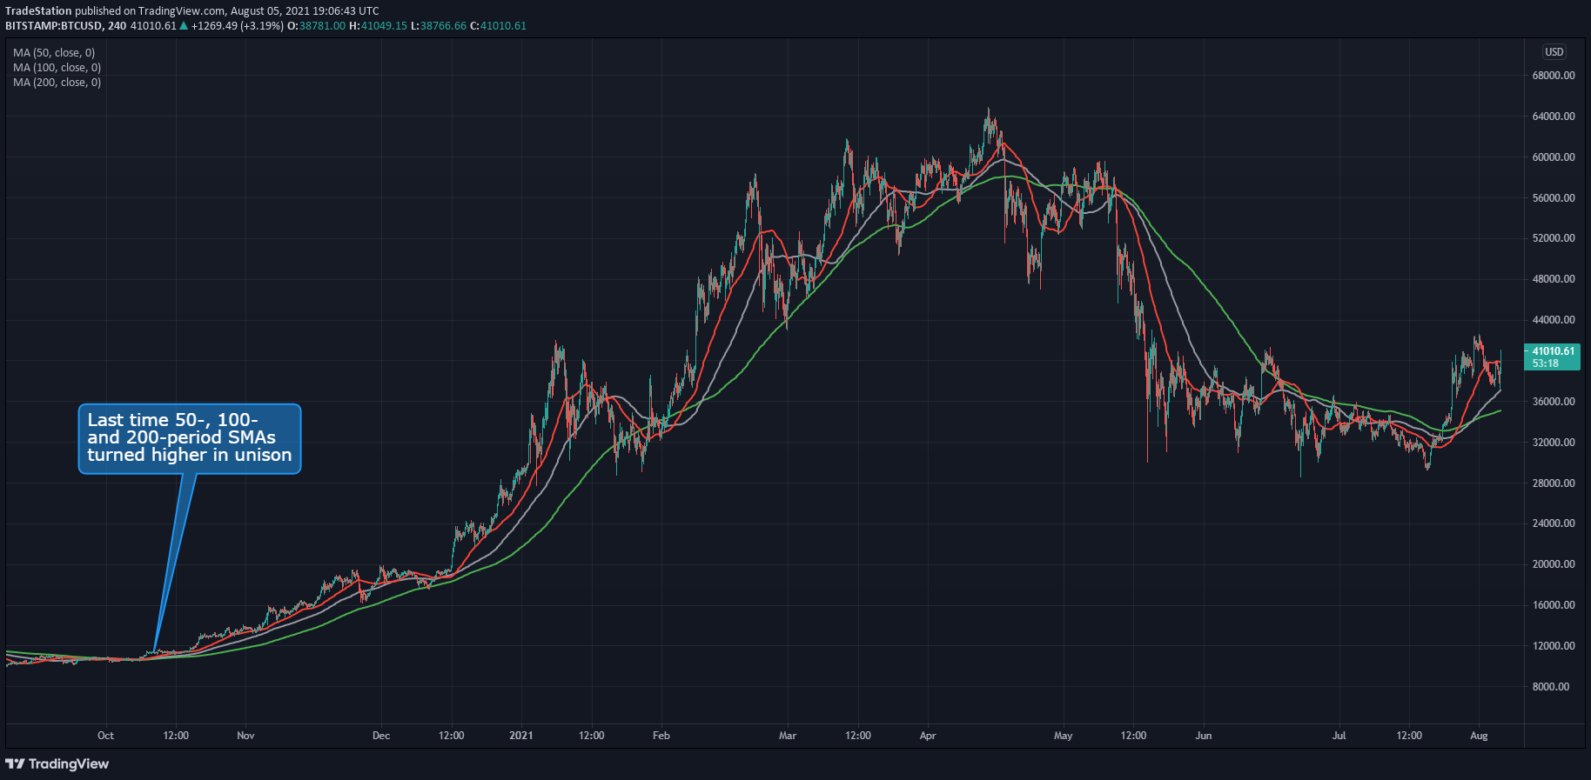Click the current price tag 41010.61 on axis
Image resolution: width=1591 pixels, height=780 pixels.
pyautogui.click(x=1553, y=351)
